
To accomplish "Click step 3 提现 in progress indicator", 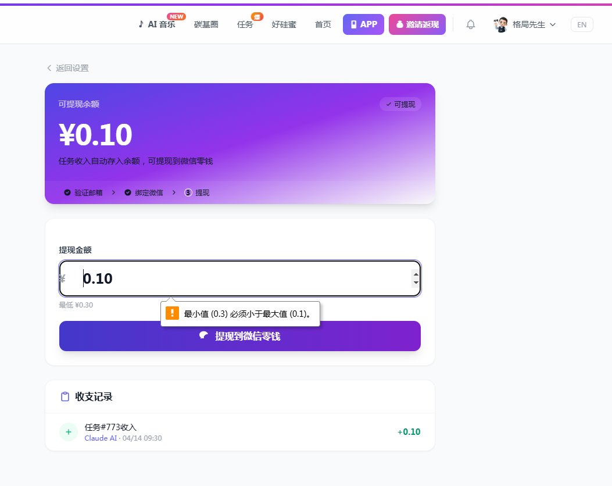I will [197, 192].
